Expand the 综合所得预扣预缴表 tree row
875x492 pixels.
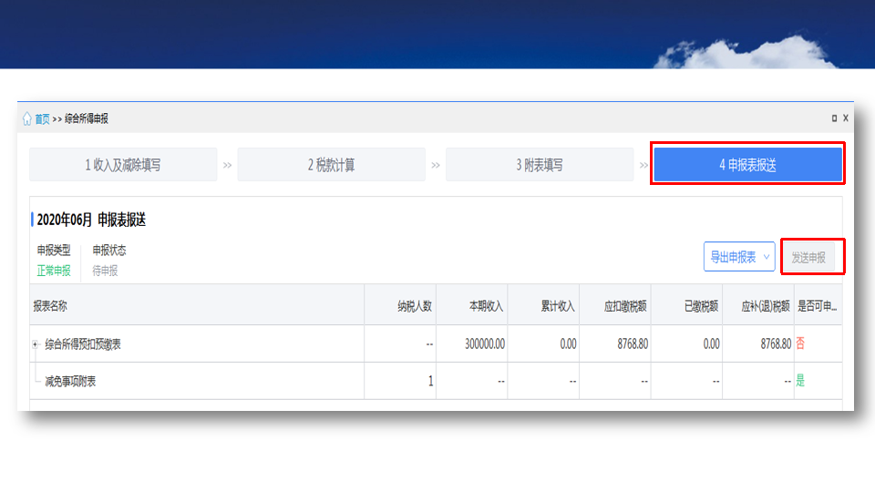(35, 344)
